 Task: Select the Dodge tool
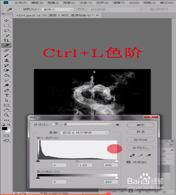tap(6, 85)
